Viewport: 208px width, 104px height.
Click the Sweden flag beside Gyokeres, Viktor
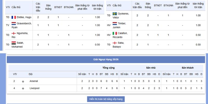[115, 14]
